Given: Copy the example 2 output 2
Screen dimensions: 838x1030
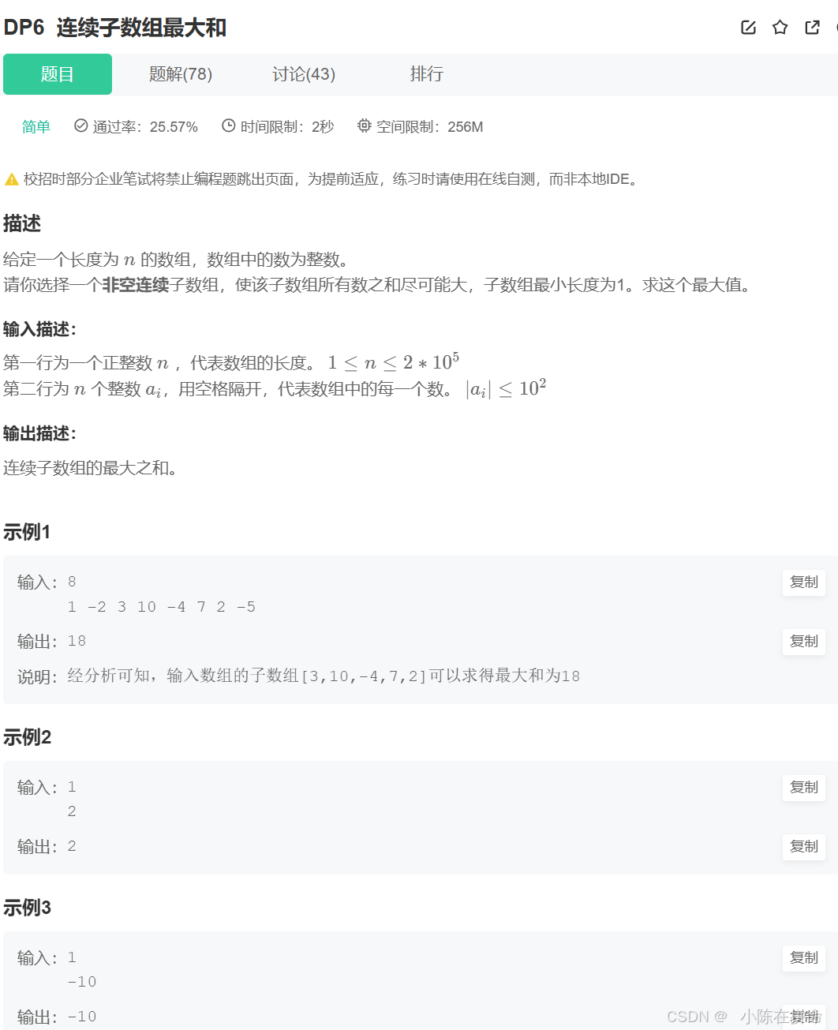Looking at the screenshot, I should click(x=804, y=847).
